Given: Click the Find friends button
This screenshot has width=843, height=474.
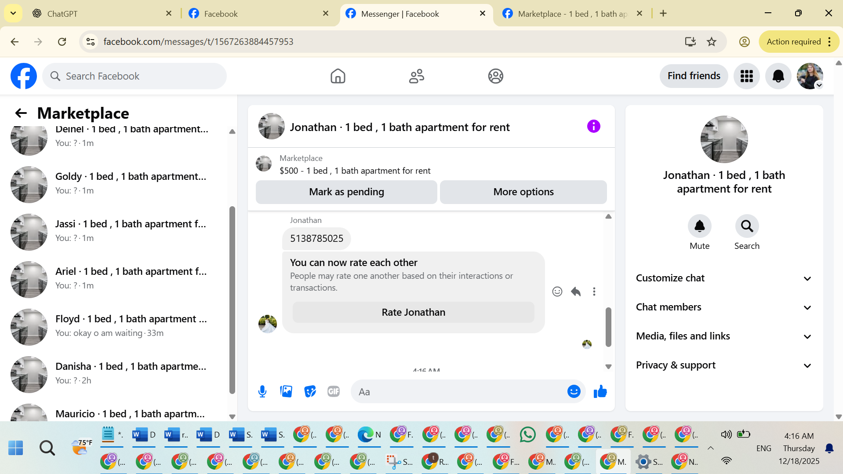Looking at the screenshot, I should 694,76.
